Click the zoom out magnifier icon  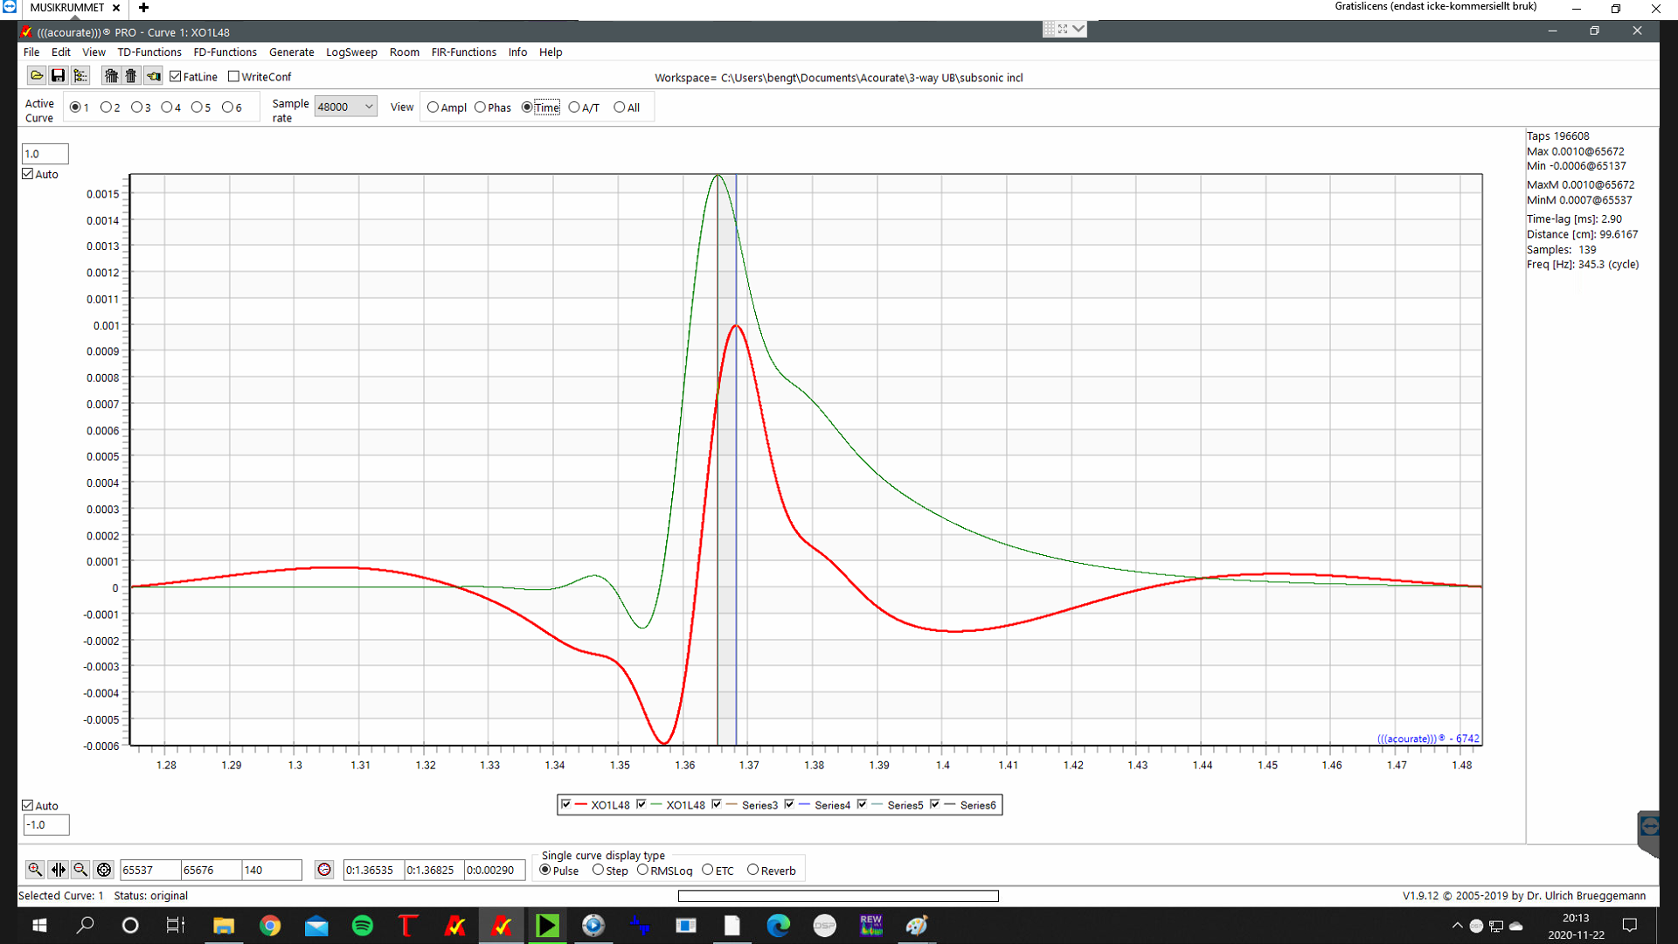click(x=80, y=870)
